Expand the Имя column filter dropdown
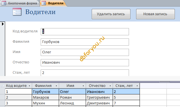The image size is (180, 107). [83, 86]
